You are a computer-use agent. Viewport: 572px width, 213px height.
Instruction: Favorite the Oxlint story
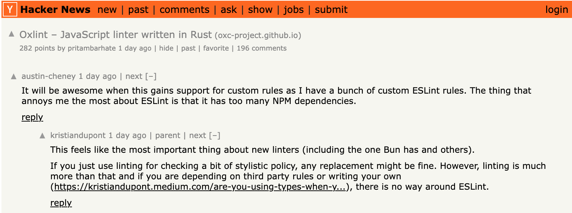click(216, 48)
